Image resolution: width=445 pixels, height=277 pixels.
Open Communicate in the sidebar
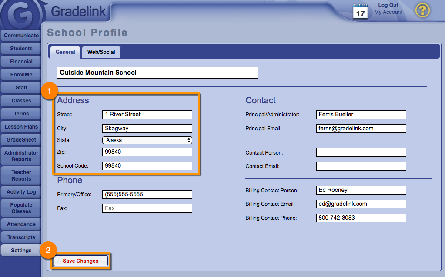tap(21, 36)
